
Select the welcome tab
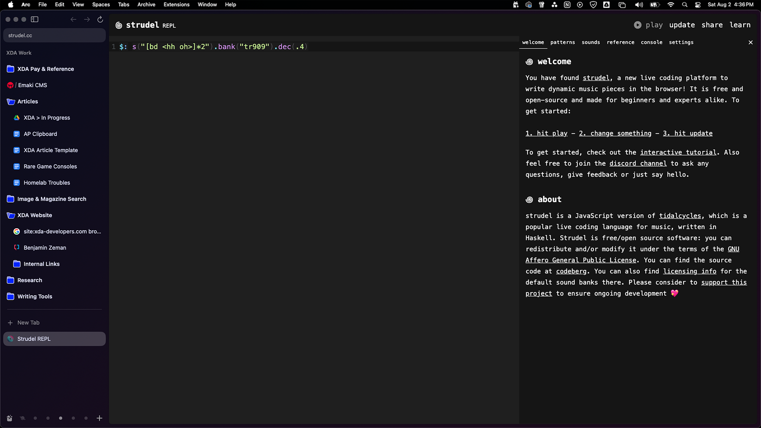533,42
